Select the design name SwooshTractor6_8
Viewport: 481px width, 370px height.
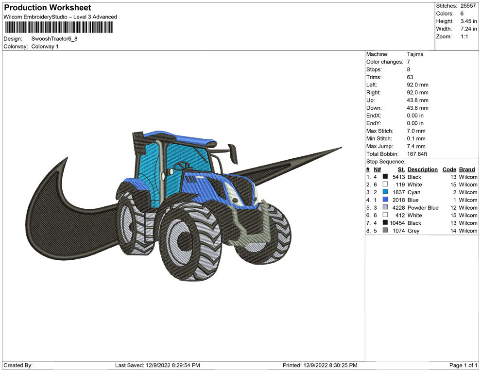54,38
